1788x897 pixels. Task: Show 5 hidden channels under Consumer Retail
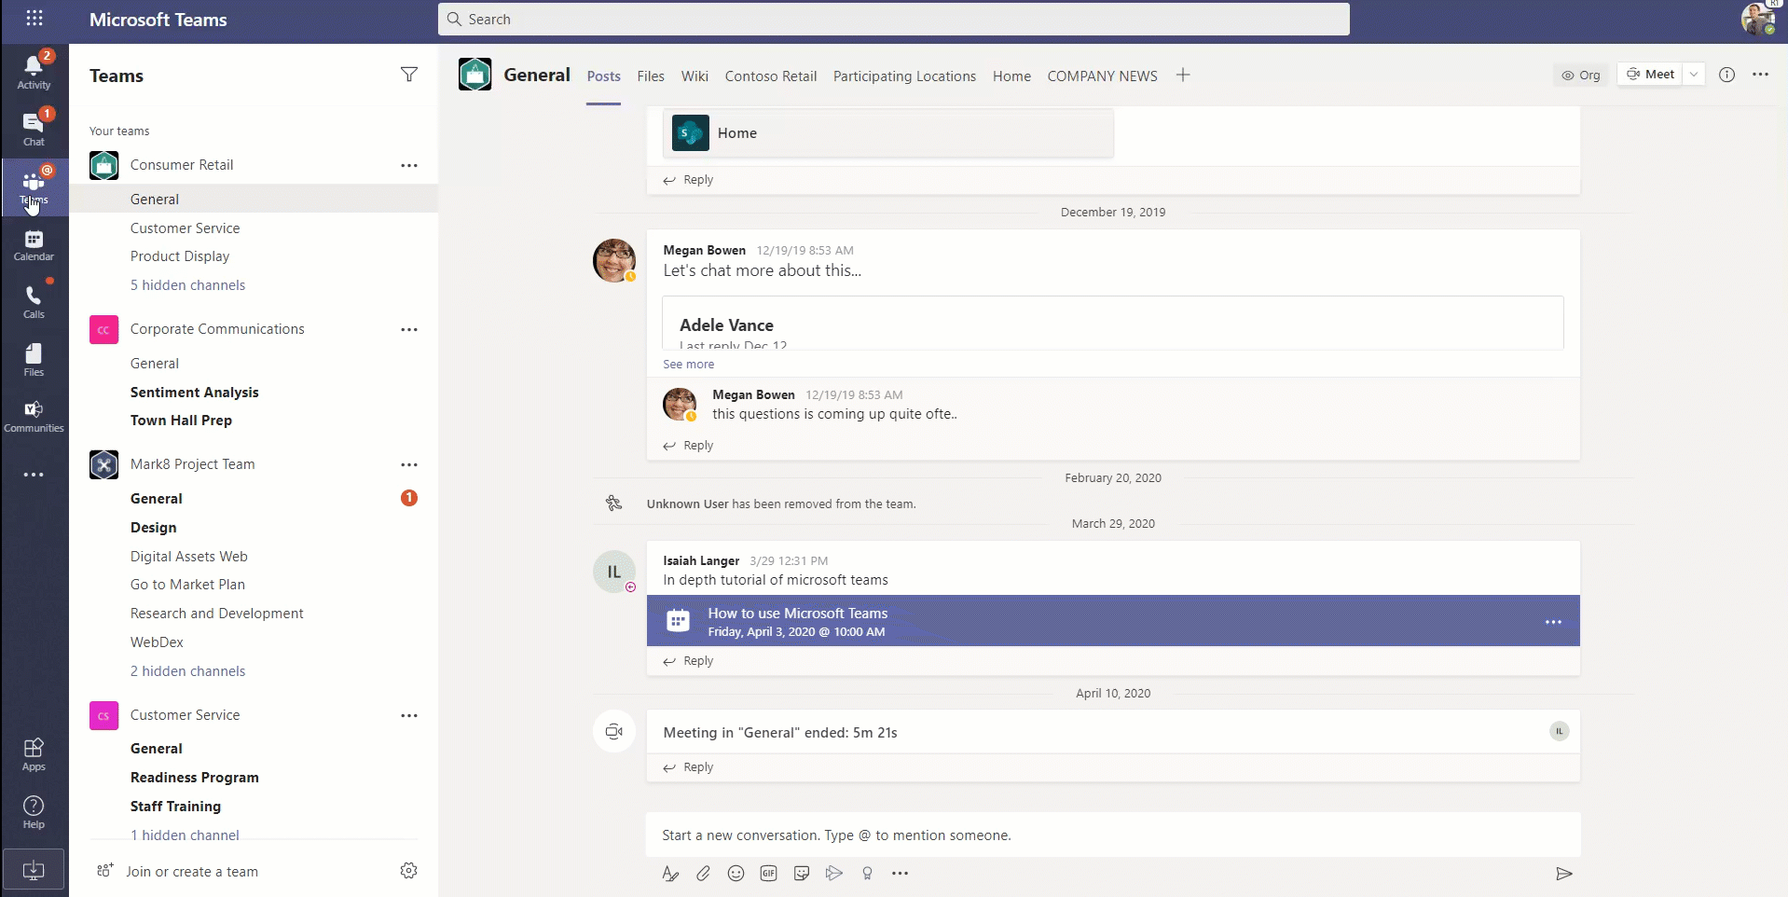click(187, 284)
